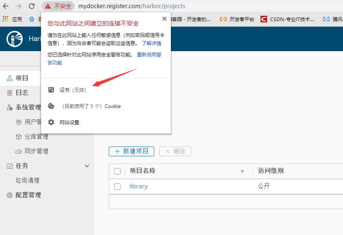343x235 pixels.
Task: Click the 新建项目 button
Action: tap(131, 151)
